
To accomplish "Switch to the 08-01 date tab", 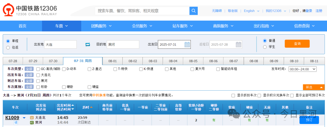I will tap(112, 61).
